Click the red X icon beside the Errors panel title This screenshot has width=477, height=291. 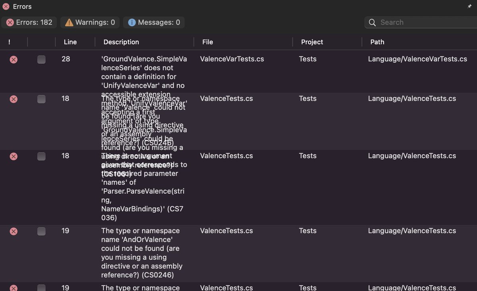coord(5,6)
